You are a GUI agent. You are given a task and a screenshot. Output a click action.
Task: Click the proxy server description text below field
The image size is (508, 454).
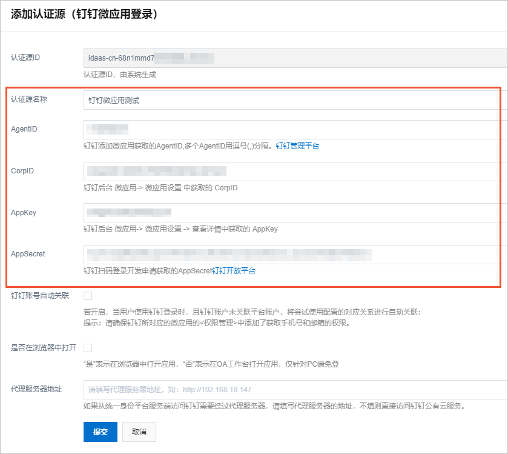click(275, 406)
